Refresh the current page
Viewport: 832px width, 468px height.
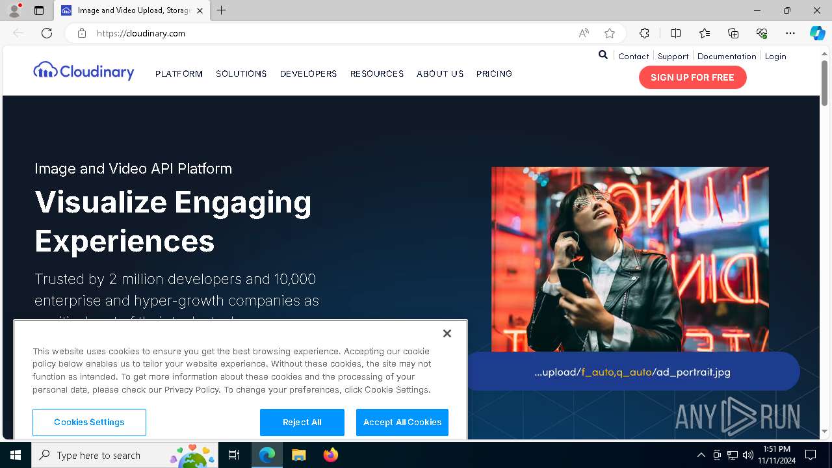pyautogui.click(x=47, y=33)
